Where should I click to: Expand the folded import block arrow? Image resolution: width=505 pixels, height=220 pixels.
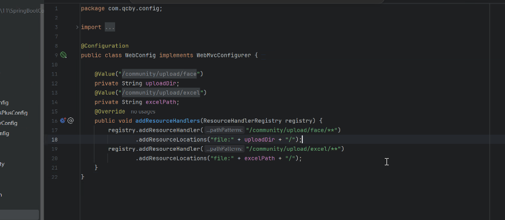tap(77, 27)
